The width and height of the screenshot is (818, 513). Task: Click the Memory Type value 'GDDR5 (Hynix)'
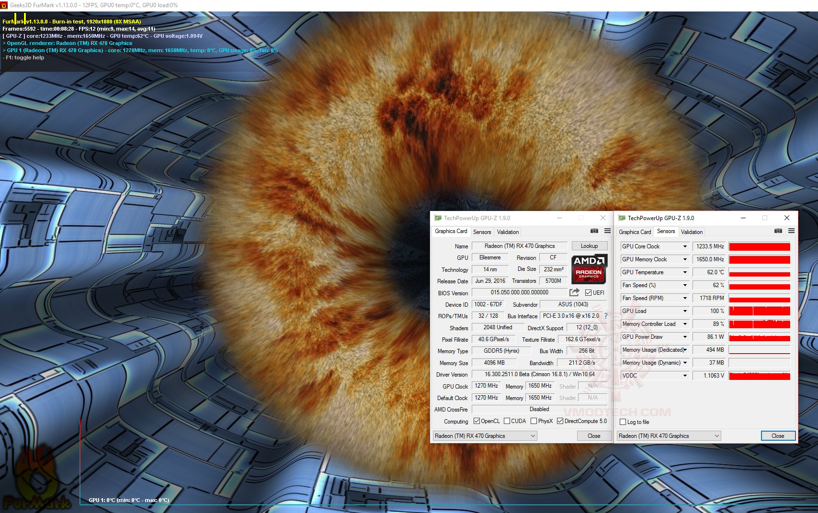pos(501,351)
